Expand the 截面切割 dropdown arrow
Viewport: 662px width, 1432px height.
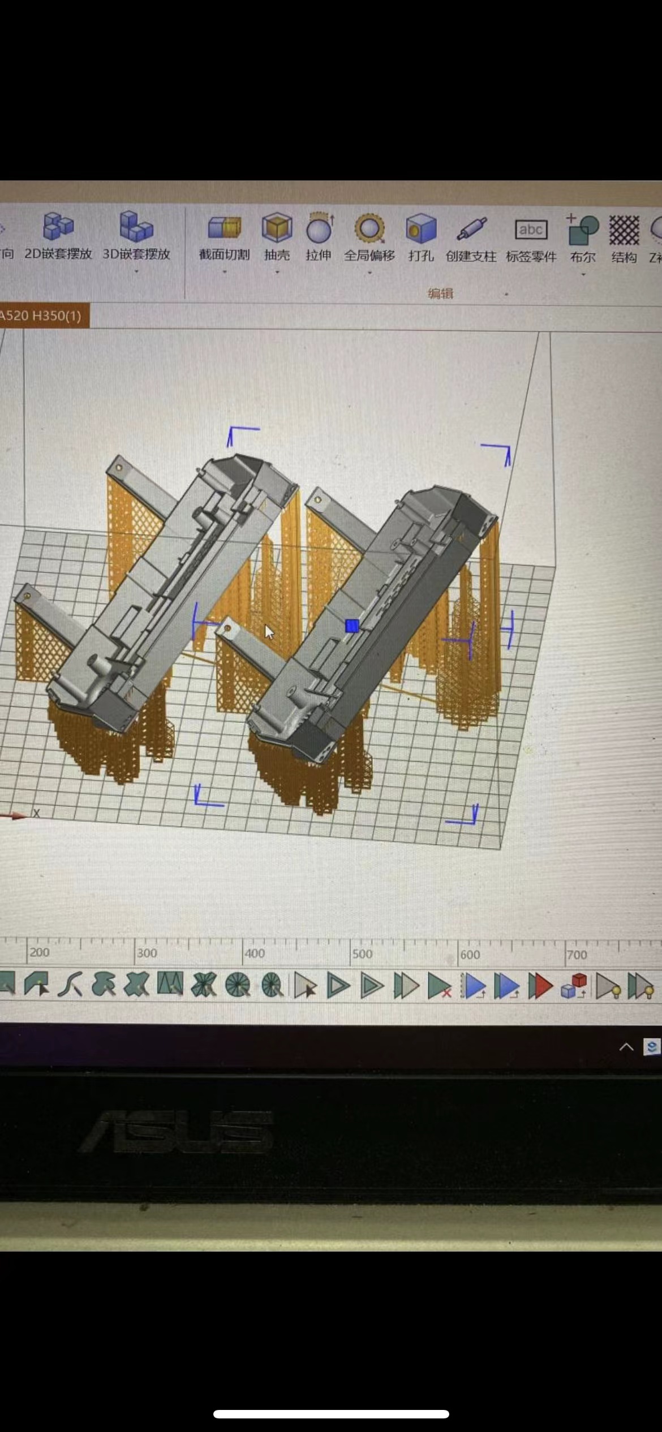coord(224,272)
